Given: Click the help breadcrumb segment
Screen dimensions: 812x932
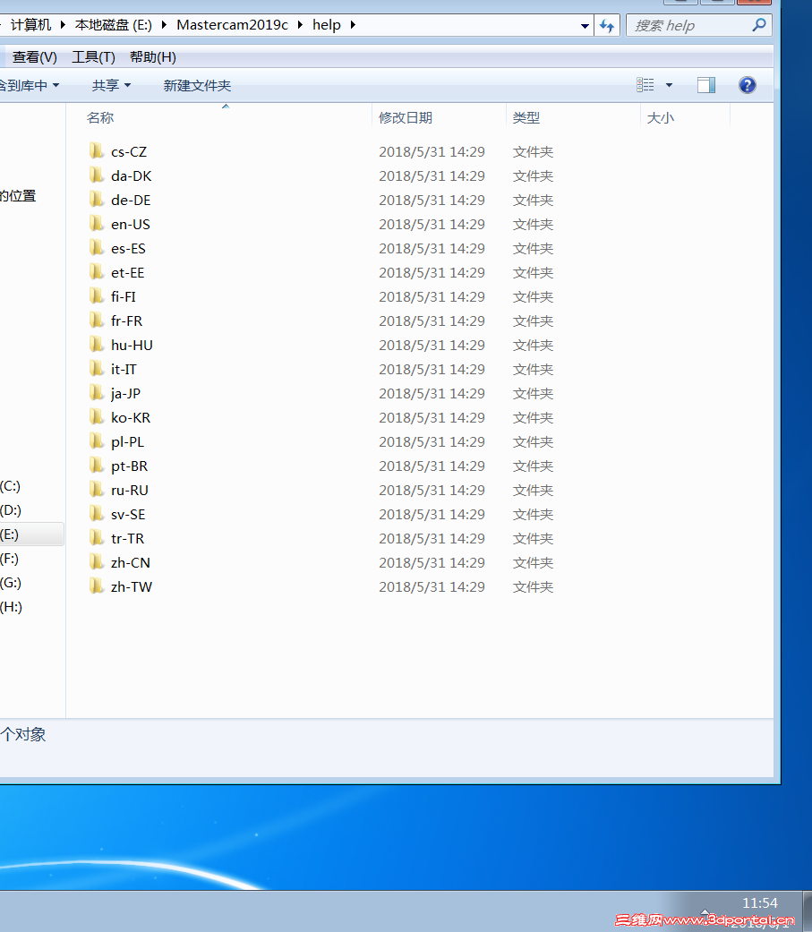Looking at the screenshot, I should click(327, 25).
